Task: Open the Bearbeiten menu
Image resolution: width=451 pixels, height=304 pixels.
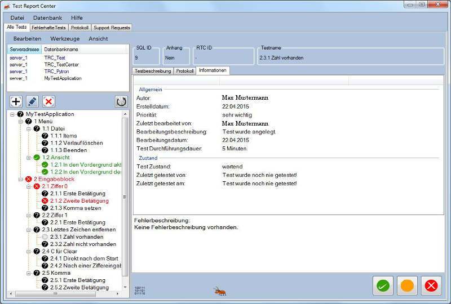Action: click(27, 38)
